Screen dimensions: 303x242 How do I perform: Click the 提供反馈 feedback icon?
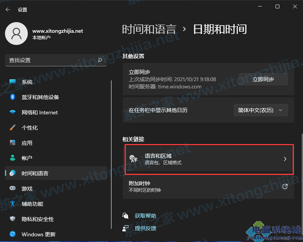tap(125, 228)
